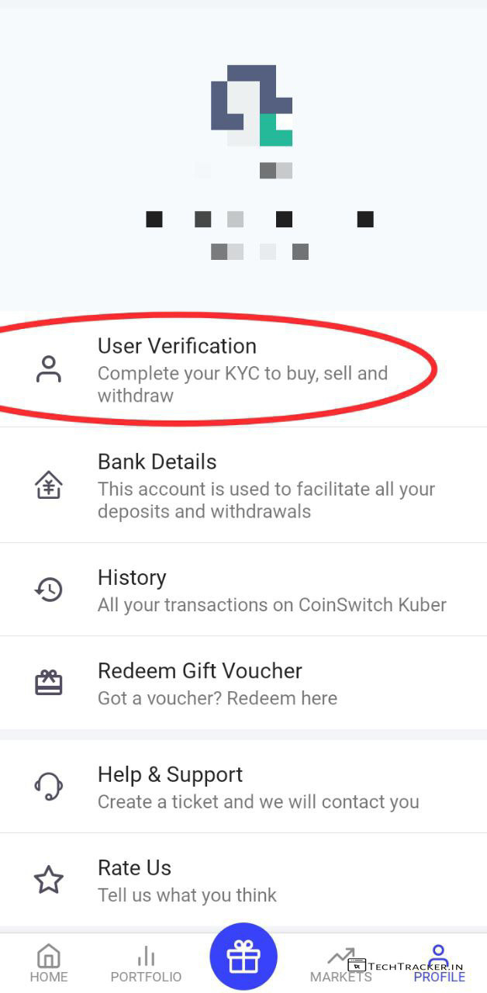487x993 pixels.
Task: Click the User Verification person icon
Action: point(48,369)
